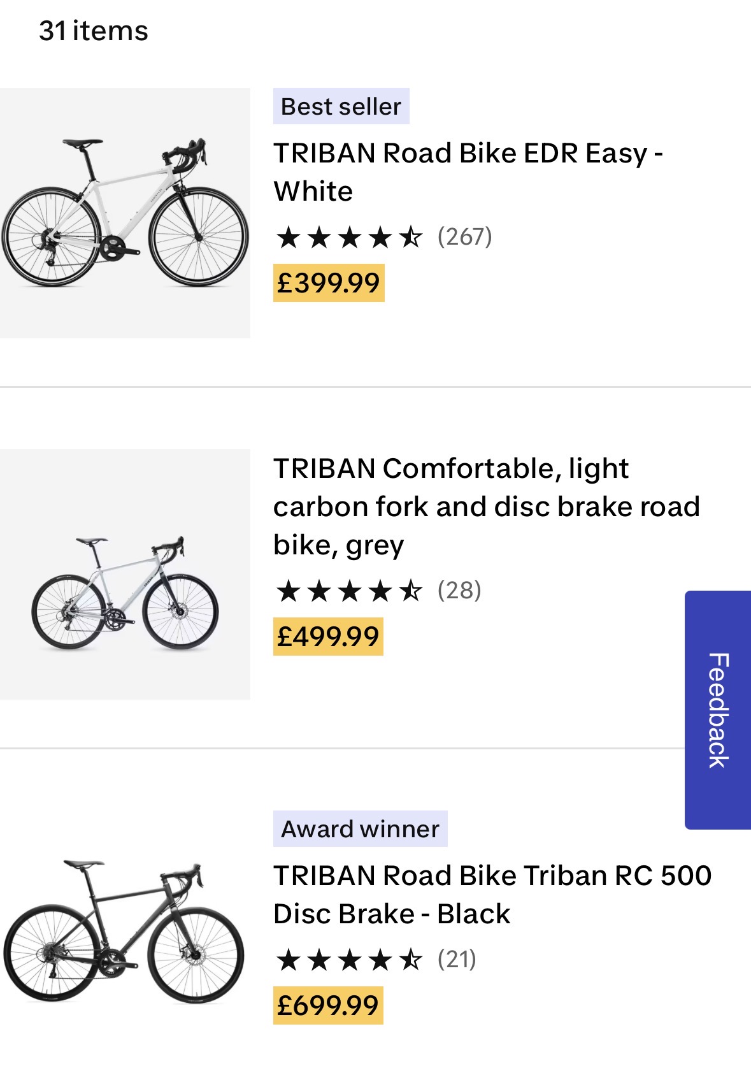Open the grey TRIBAN disc brake bike image
Viewport: 751px width, 1066px height.
pos(125,574)
